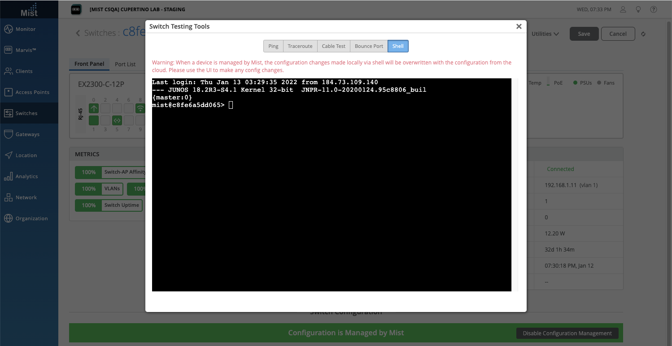Switch to the Bounce Port tab
The height and width of the screenshot is (346, 672).
369,46
